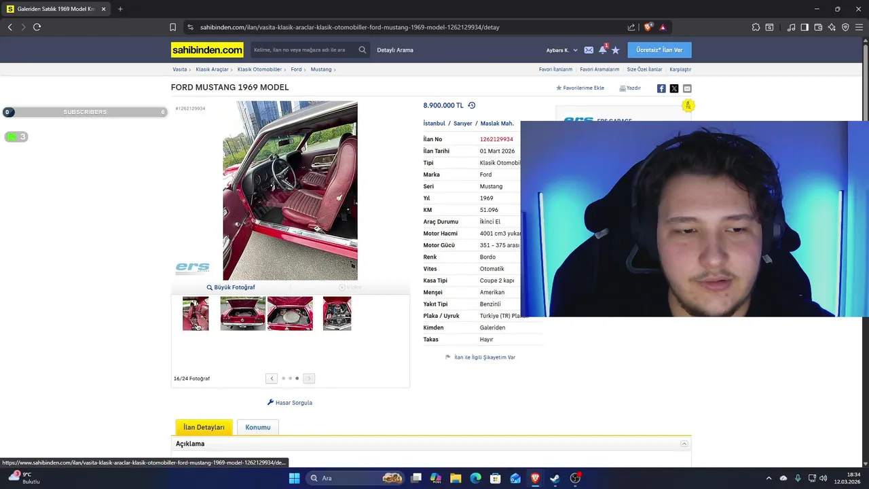The image size is (869, 489).
Task: Open Brave Rewards triangle icon
Action: pos(663,27)
